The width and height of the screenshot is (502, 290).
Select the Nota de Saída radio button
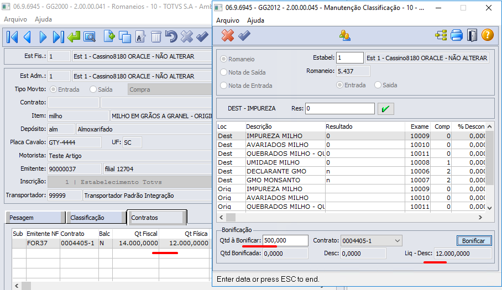pyautogui.click(x=223, y=72)
